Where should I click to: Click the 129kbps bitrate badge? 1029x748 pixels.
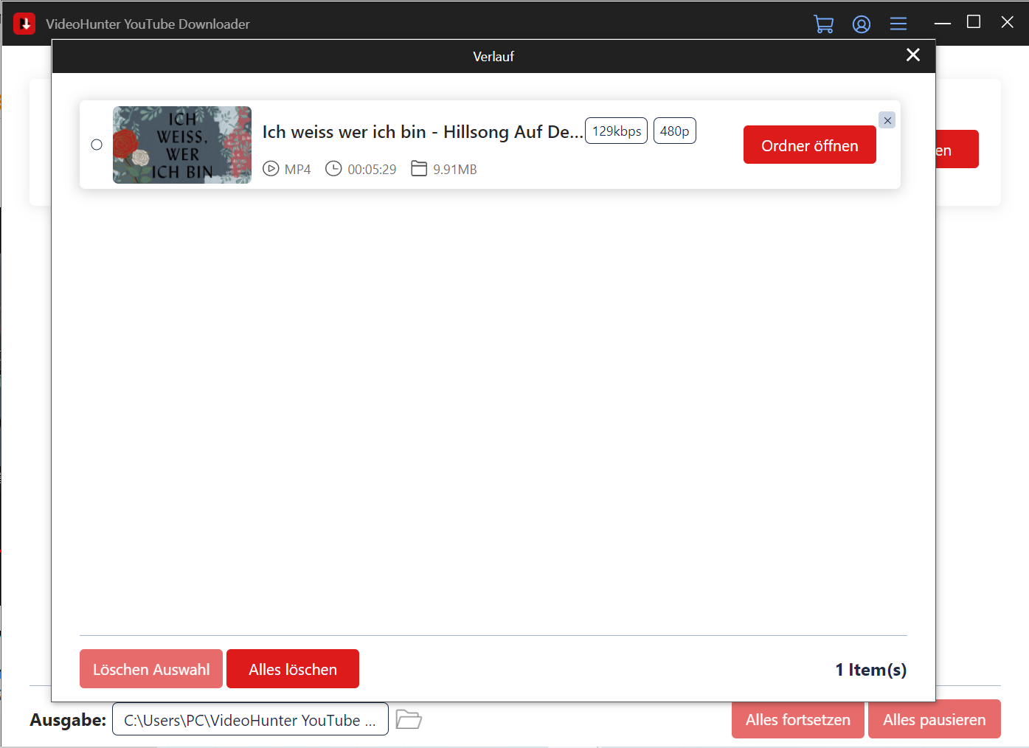617,131
